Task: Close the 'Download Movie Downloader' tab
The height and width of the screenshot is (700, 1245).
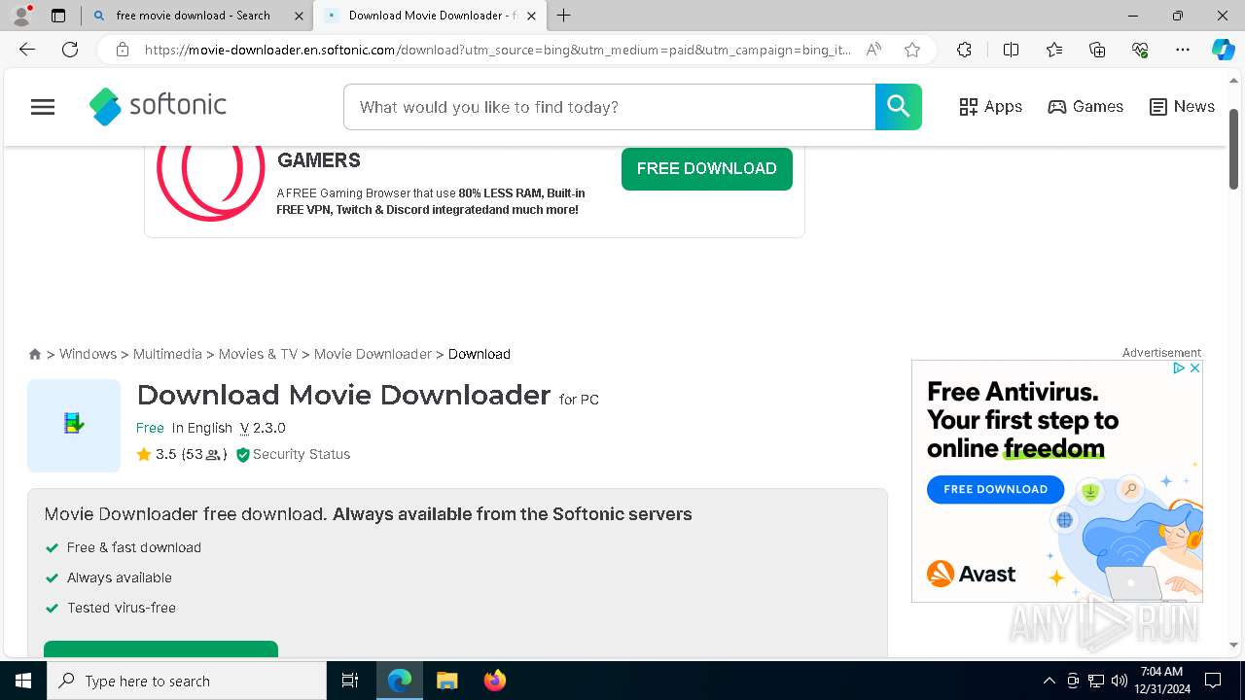Action: (x=531, y=16)
